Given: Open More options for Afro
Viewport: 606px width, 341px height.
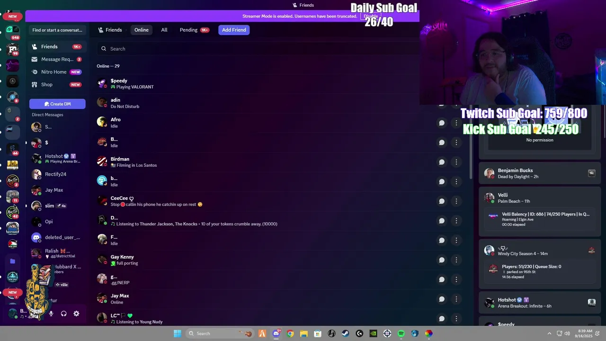Looking at the screenshot, I should tap(456, 123).
